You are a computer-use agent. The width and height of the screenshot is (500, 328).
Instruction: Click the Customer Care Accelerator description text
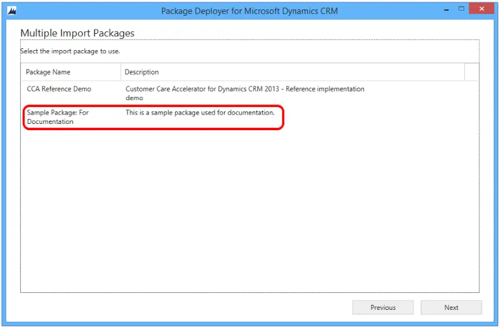(245, 93)
